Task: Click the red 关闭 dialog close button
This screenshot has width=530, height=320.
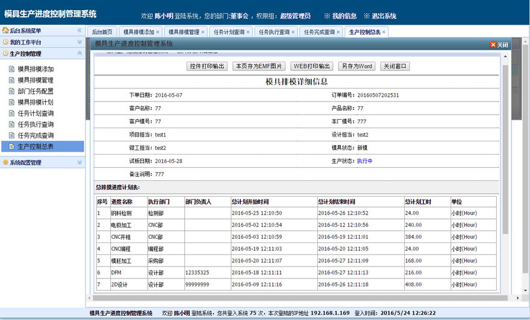Action: click(x=499, y=45)
